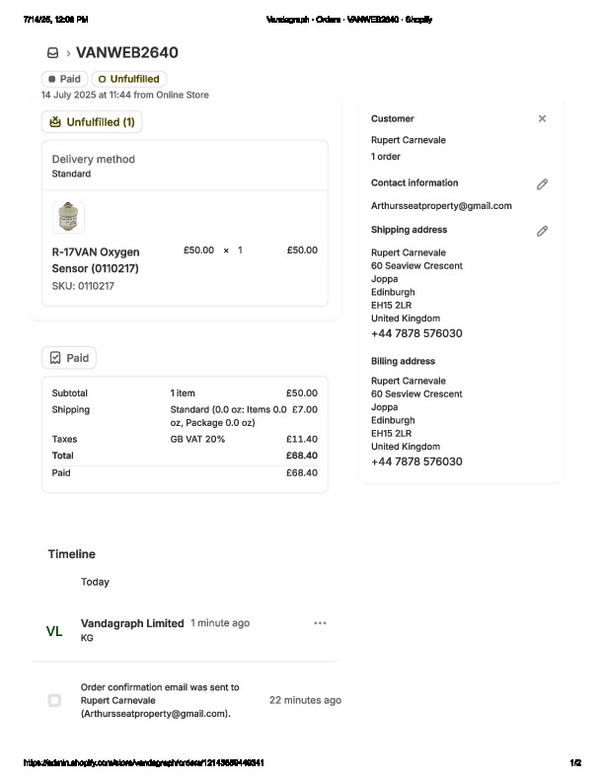
Task: Close the Customer panel with the X
Action: click(542, 118)
